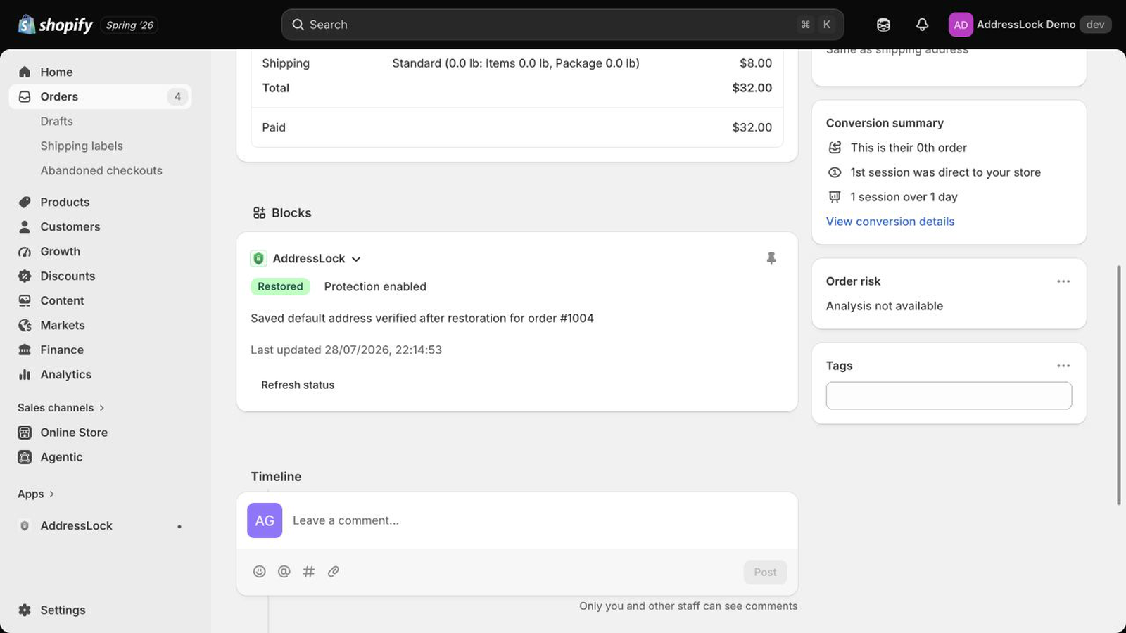Click the Customers person icon
Viewport: 1126px width, 633px height.
[25, 226]
